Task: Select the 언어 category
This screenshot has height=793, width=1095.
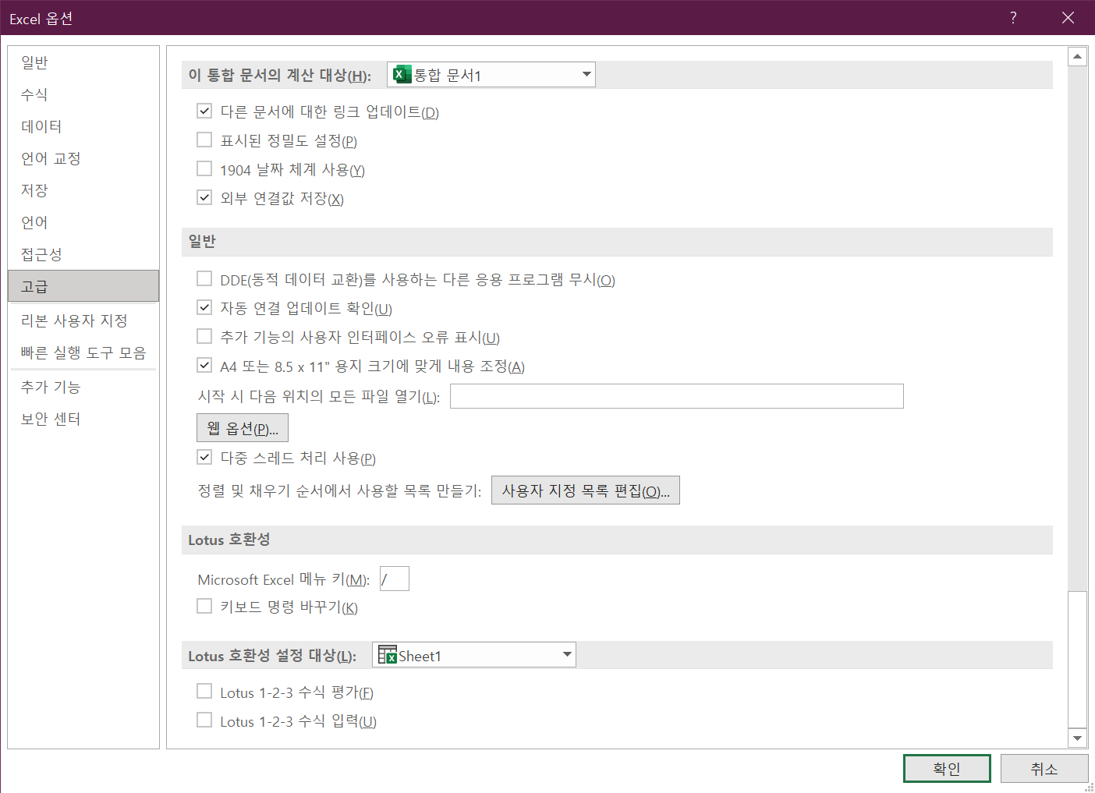Action: [x=83, y=222]
